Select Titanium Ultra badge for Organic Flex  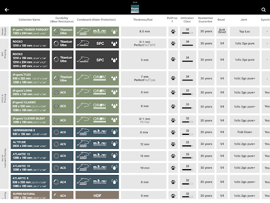(x=63, y=78)
